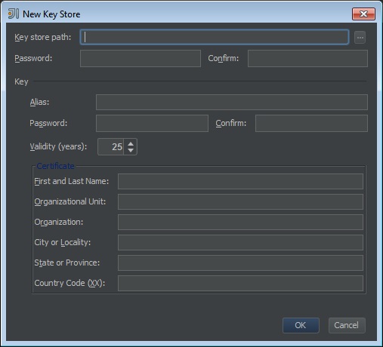Confirm the dialog with OK

pos(301,325)
